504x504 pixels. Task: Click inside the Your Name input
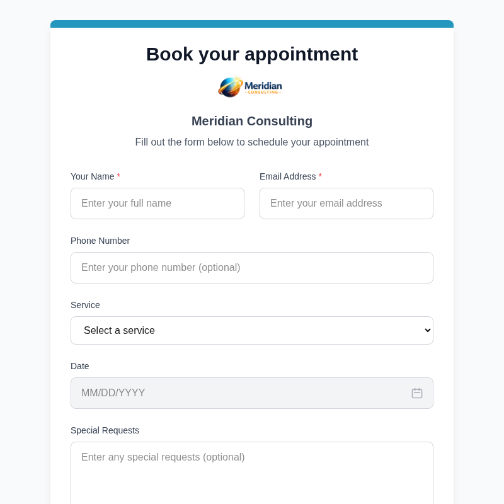[x=157, y=203]
